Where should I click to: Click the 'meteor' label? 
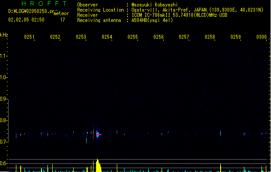click(61, 13)
